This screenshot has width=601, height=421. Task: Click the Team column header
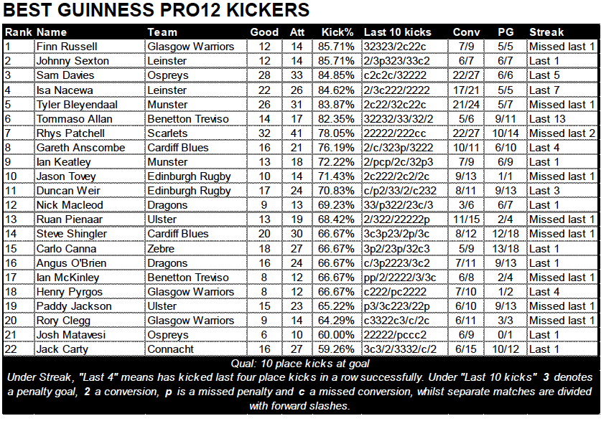click(162, 32)
